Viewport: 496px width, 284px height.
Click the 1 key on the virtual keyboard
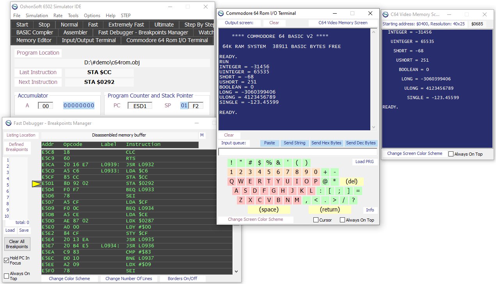(x=231, y=172)
